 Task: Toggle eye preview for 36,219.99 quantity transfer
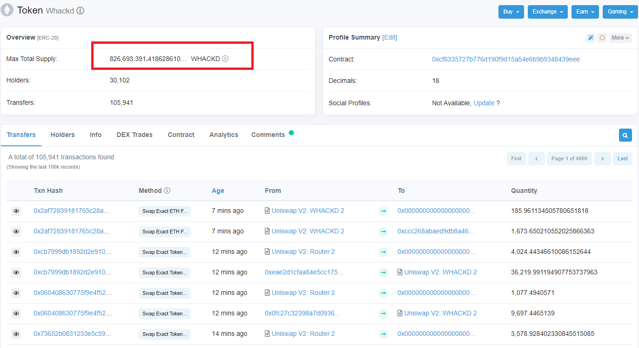point(16,273)
